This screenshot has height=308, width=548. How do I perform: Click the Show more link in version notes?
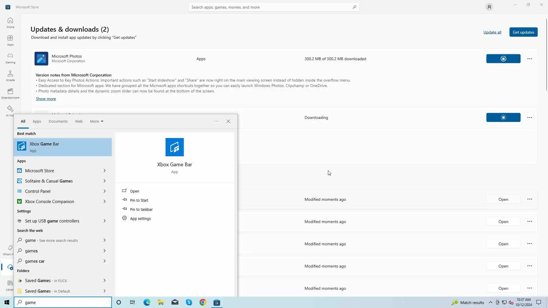46,99
